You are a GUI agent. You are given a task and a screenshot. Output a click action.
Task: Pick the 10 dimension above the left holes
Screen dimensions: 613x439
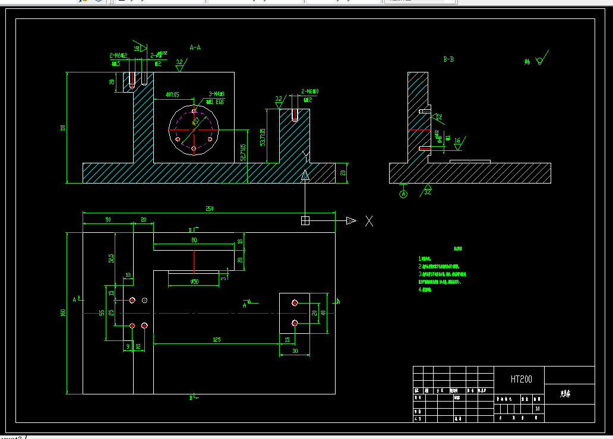(128, 275)
